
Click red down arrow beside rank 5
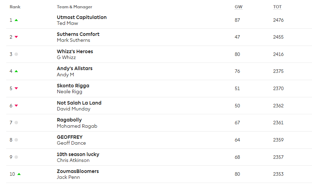[16, 88]
